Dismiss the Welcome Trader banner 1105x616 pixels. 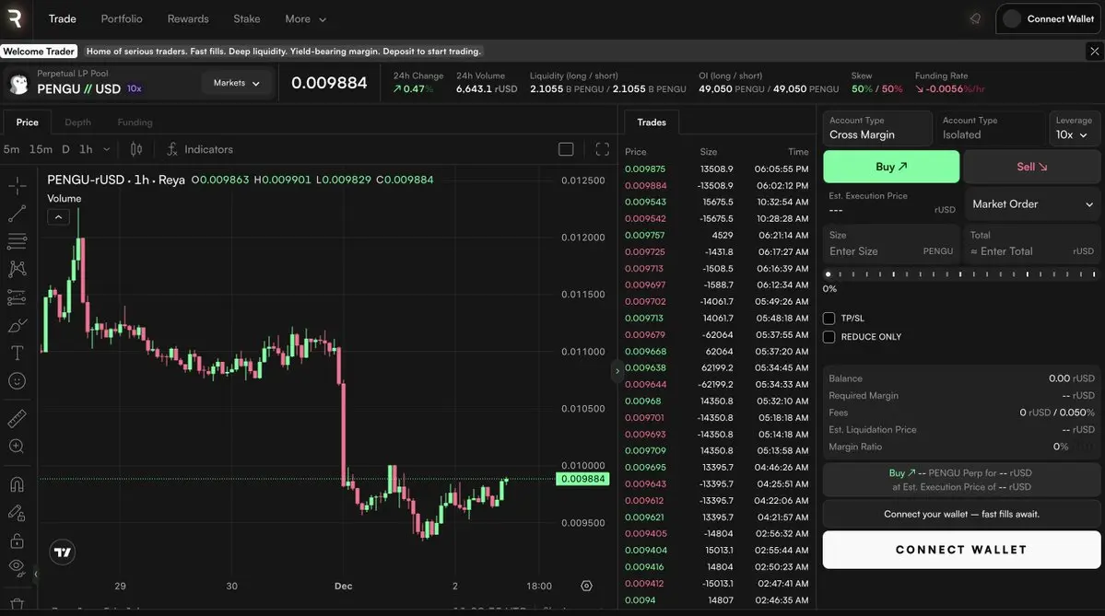[1094, 51]
